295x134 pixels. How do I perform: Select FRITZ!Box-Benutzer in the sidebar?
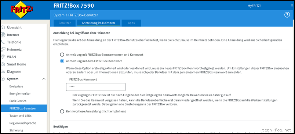(x=23, y=108)
